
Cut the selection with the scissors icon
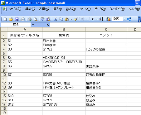(x=56, y=19)
